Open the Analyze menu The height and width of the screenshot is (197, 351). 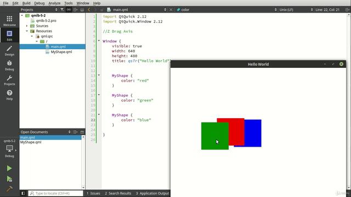point(54,3)
